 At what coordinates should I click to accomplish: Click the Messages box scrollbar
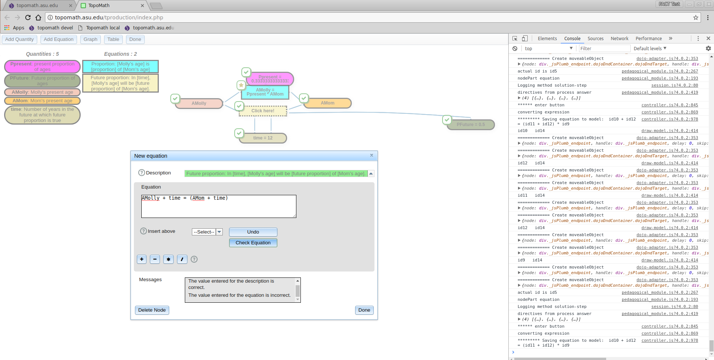[297, 290]
